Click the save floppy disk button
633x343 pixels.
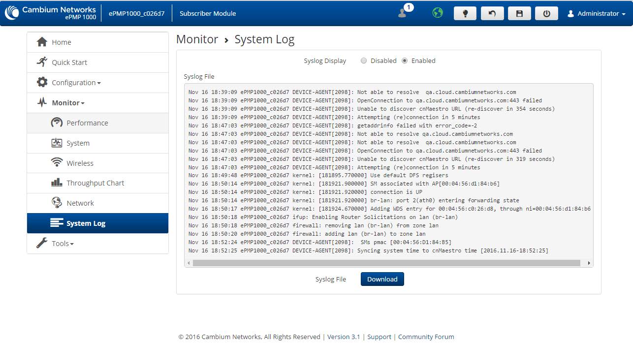pos(519,14)
